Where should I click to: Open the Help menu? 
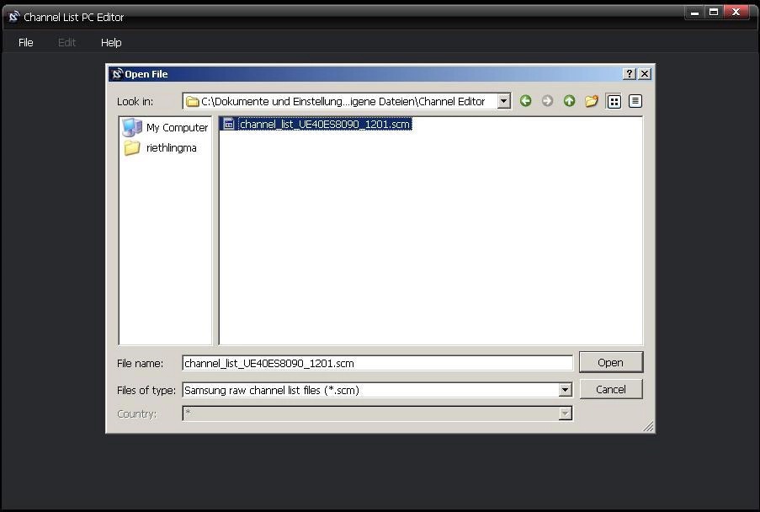pos(111,42)
